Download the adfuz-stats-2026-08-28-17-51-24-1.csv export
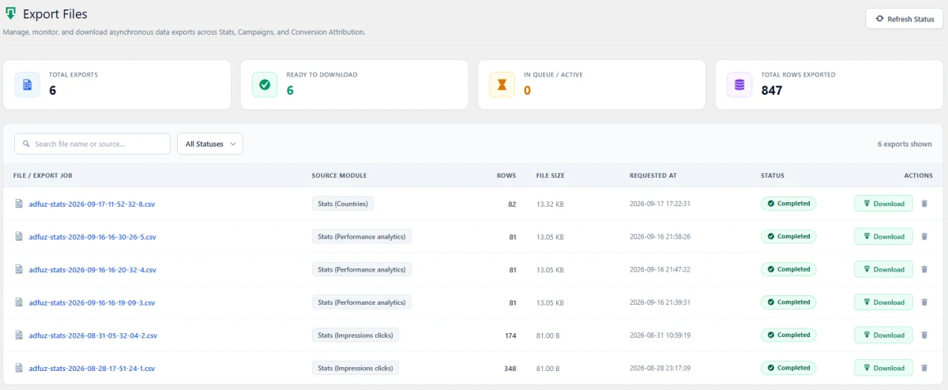The image size is (948, 390). 883,368
